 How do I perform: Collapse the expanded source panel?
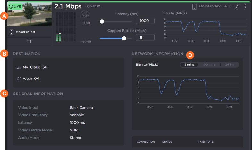237,6
